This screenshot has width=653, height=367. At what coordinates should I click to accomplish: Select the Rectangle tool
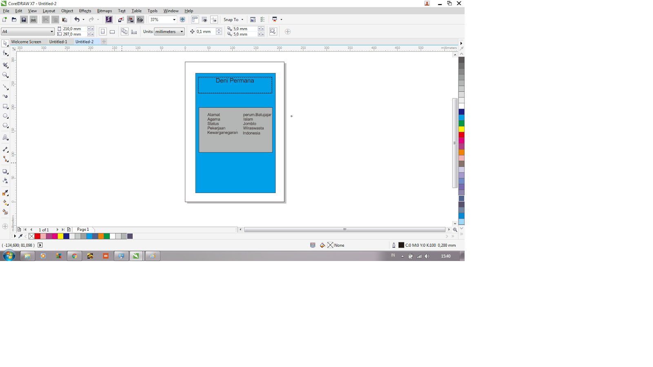5,106
